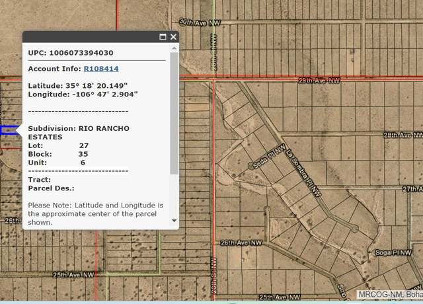Click the Tract: label
The height and width of the screenshot is (304, 423).
[x=40, y=180]
